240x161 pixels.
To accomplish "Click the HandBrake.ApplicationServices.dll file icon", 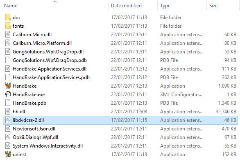I will pyautogui.click(x=8, y=69).
